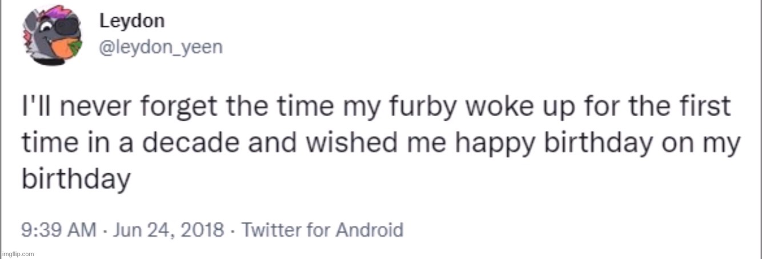The image size is (762, 259).
Task: Click the last line reading birthday
Action: 76,182
